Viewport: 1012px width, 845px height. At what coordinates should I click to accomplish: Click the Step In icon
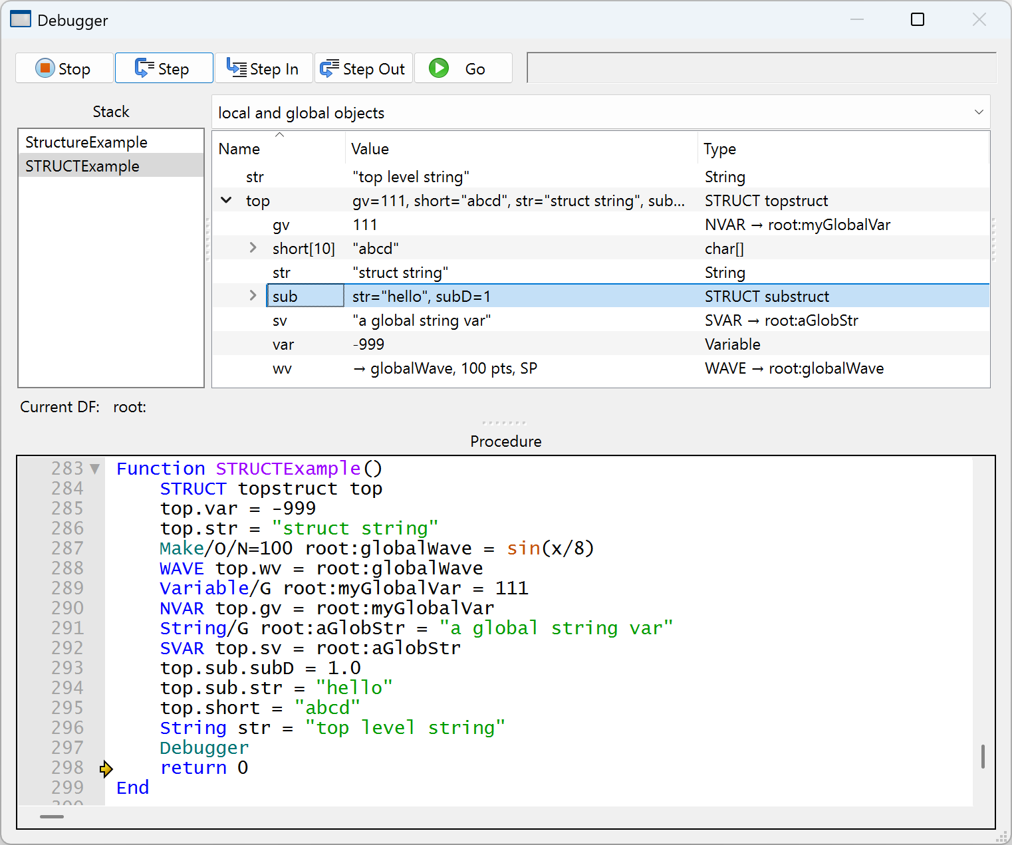pyautogui.click(x=236, y=68)
